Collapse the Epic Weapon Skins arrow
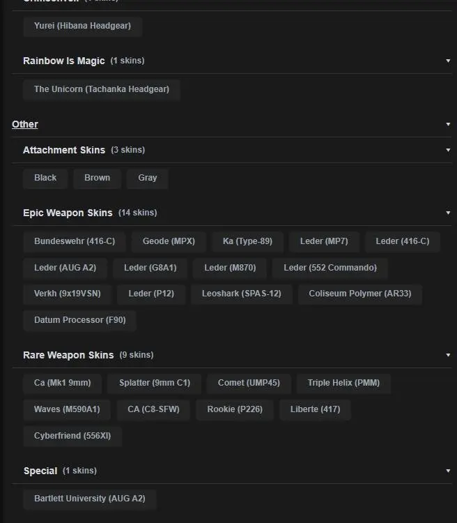Viewport: 457px width, 523px height. 448,213
